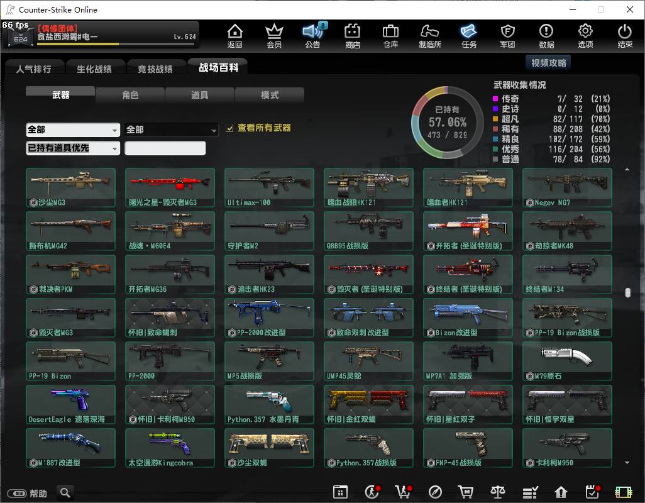Screen dimensions: 645x503
Task: Open the 商店 shop icon
Action: tap(353, 35)
